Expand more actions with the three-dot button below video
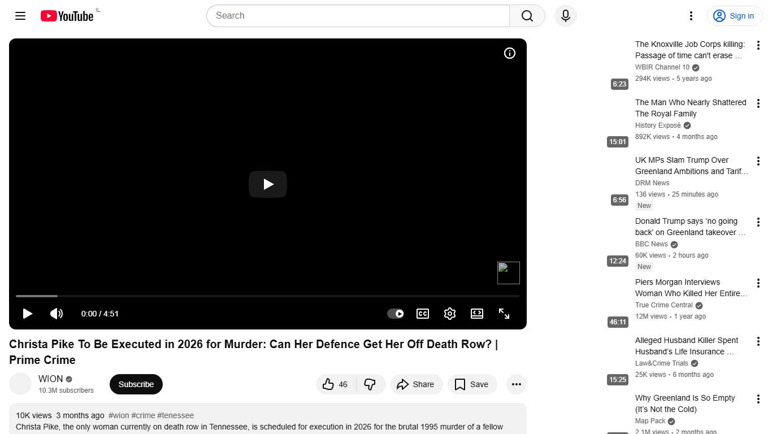Screen dimensions: 772x434 tap(516, 384)
